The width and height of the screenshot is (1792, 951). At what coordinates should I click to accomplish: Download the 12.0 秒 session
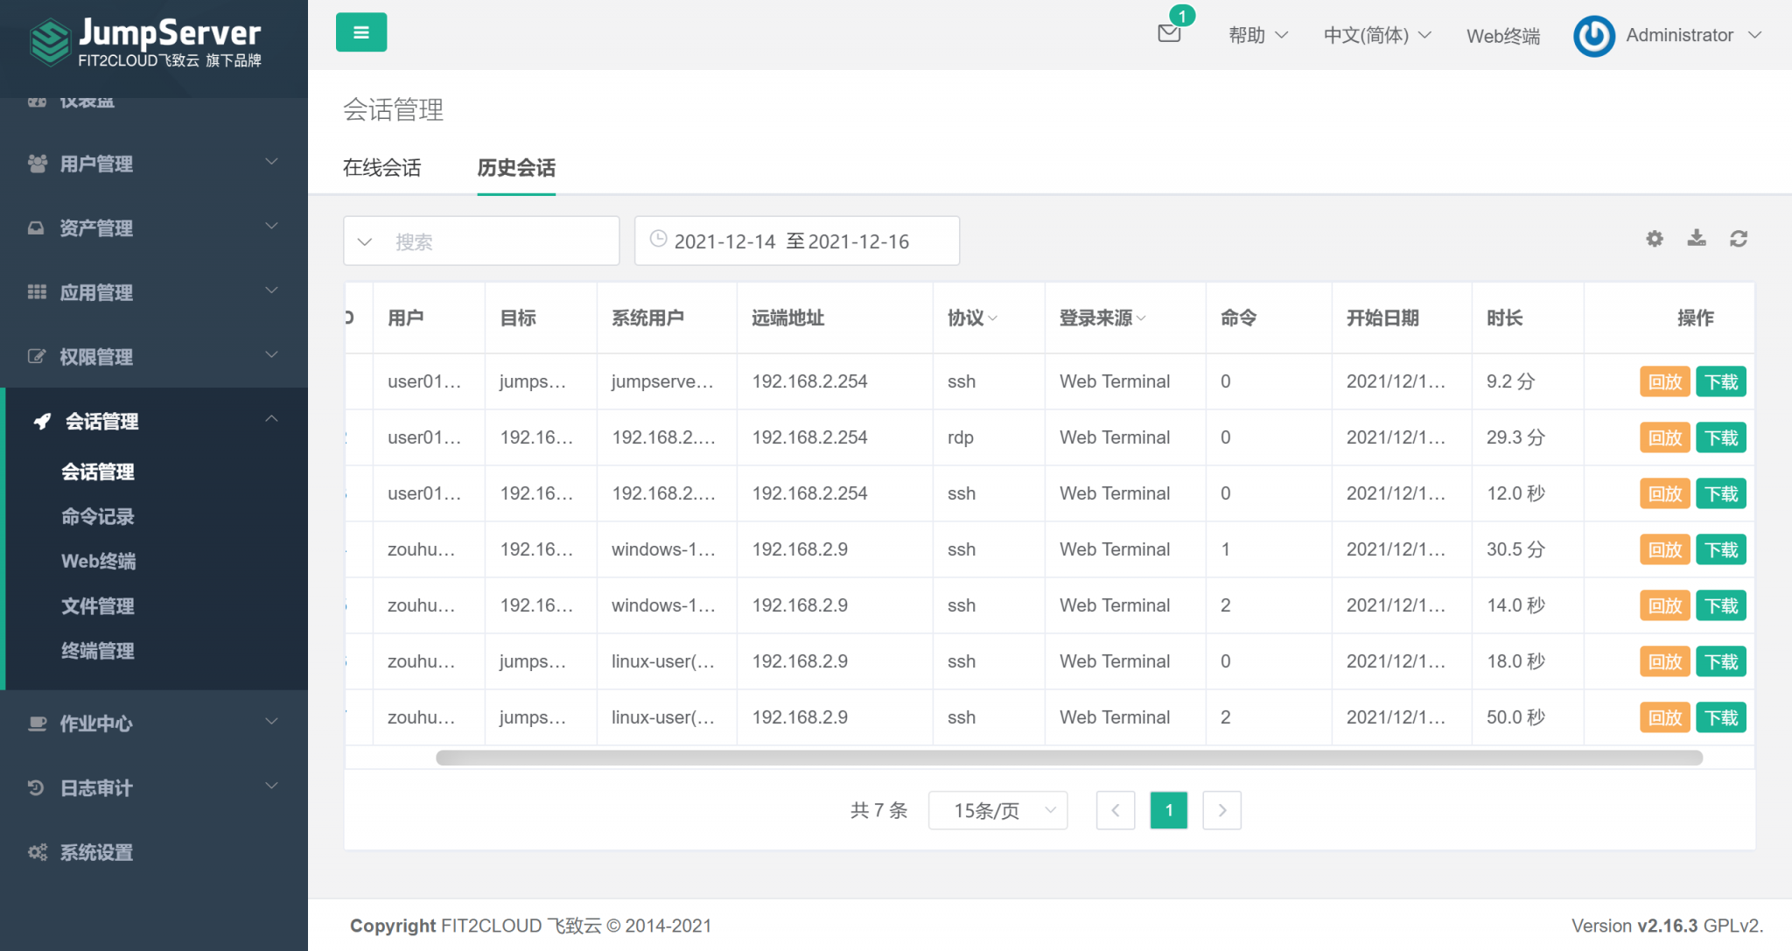point(1721,493)
